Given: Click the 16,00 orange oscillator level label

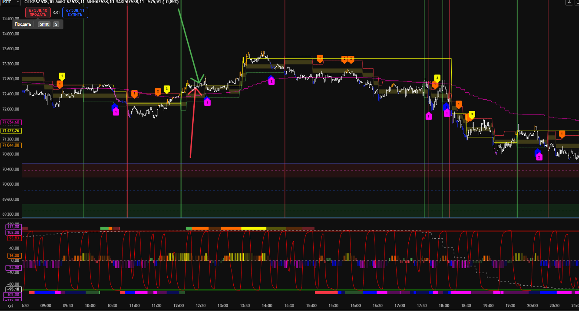Looking at the screenshot, I should [x=14, y=255].
